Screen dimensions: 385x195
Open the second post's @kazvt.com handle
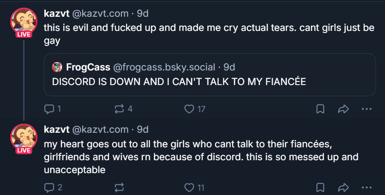(100, 129)
